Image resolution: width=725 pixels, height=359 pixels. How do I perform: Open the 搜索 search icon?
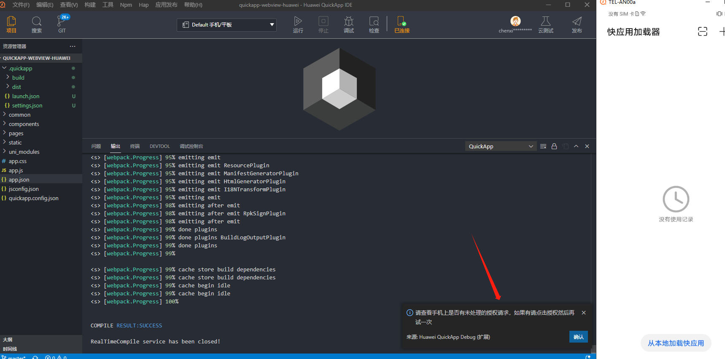click(x=37, y=24)
